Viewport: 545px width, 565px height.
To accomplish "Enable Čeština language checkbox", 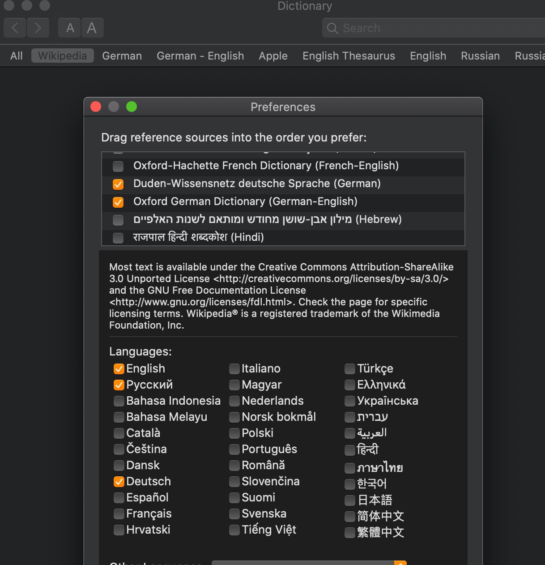I will pyautogui.click(x=119, y=449).
